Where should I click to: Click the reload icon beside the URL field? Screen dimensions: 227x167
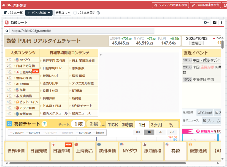coord(7,31)
